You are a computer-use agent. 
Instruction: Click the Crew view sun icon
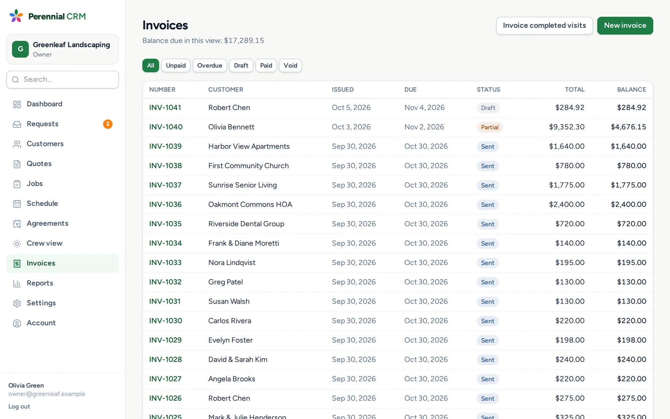coord(17,243)
